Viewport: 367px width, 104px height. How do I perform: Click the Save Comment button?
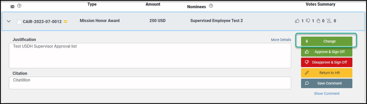pos(327,83)
